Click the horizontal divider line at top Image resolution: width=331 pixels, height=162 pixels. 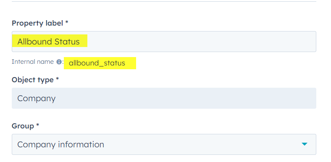coord(164,2)
